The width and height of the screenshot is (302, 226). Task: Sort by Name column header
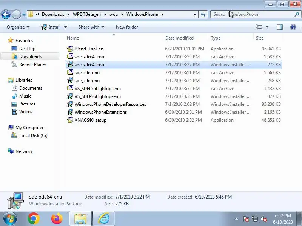(x=114, y=38)
